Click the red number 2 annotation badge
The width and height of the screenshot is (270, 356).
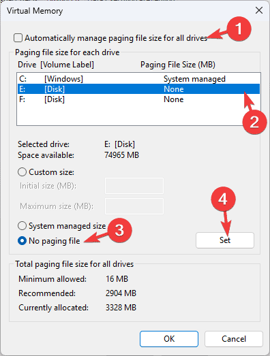pos(254,122)
